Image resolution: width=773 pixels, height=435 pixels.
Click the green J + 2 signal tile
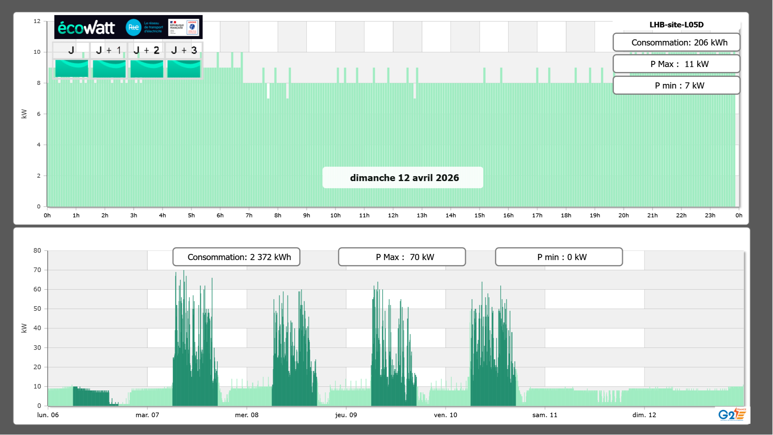point(147,69)
